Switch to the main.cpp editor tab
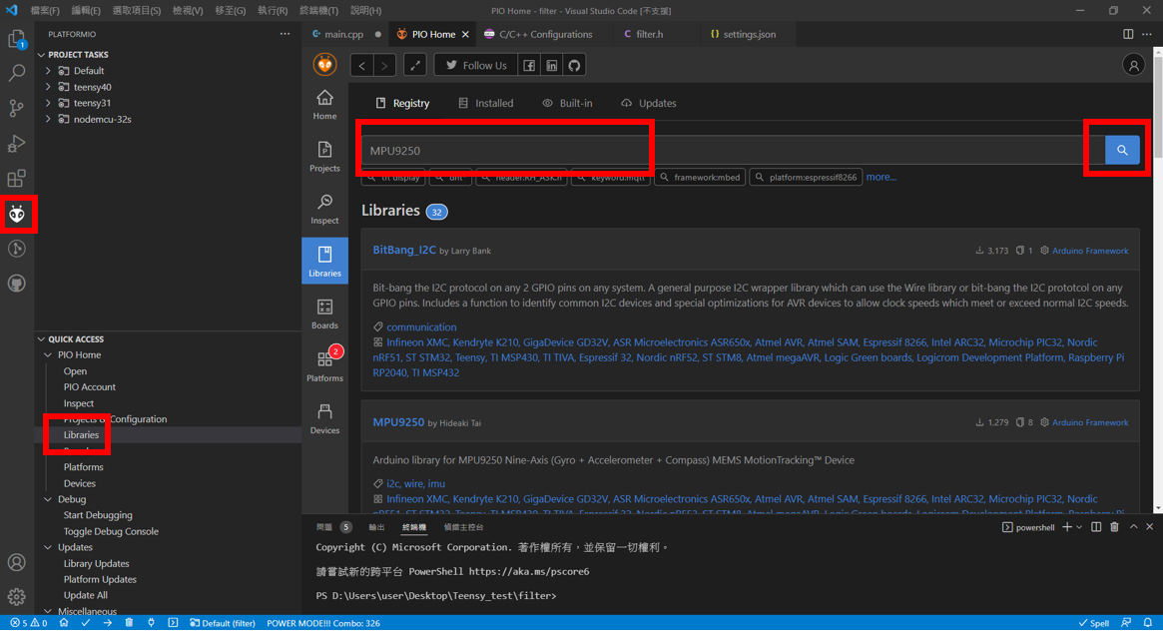Viewport: 1163px width, 632px height. click(x=344, y=34)
